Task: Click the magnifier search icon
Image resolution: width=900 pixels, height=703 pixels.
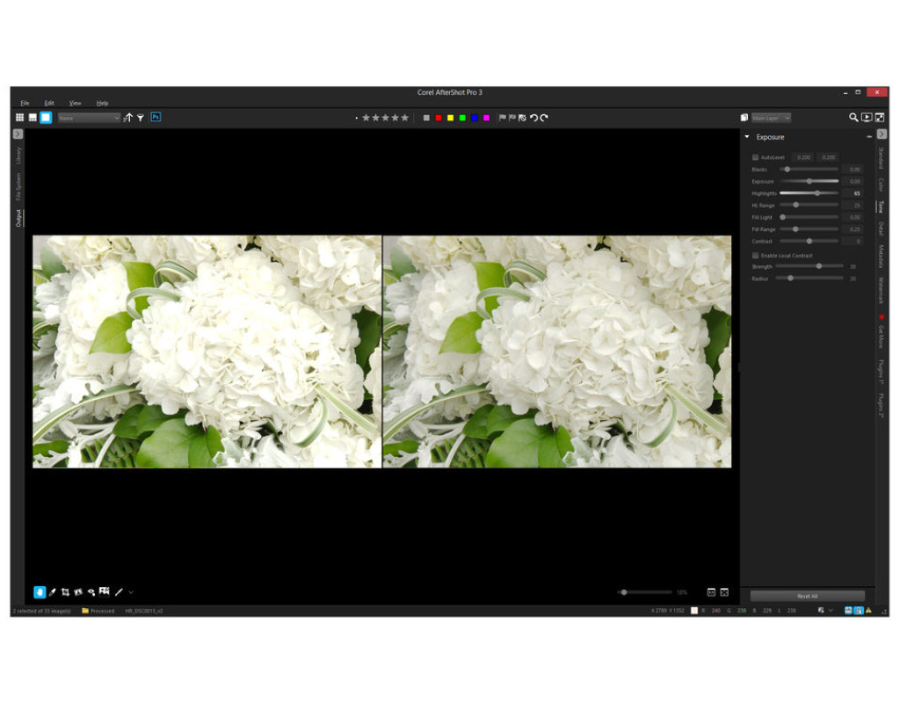Action: tap(853, 118)
